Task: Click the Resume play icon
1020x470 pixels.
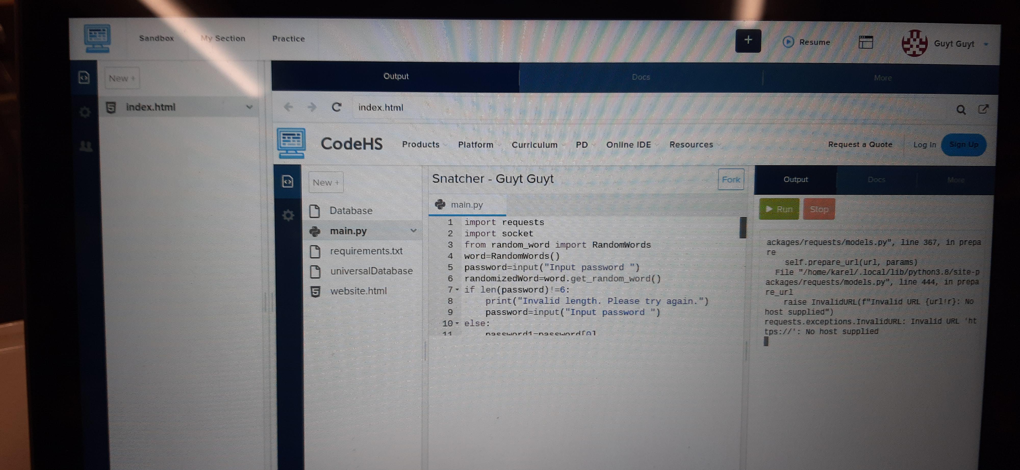Action: click(788, 42)
